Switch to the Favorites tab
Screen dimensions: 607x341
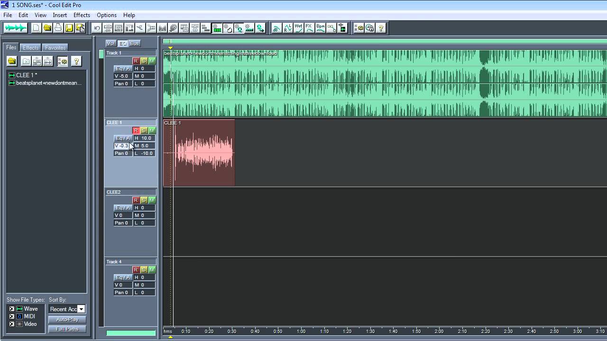click(55, 48)
